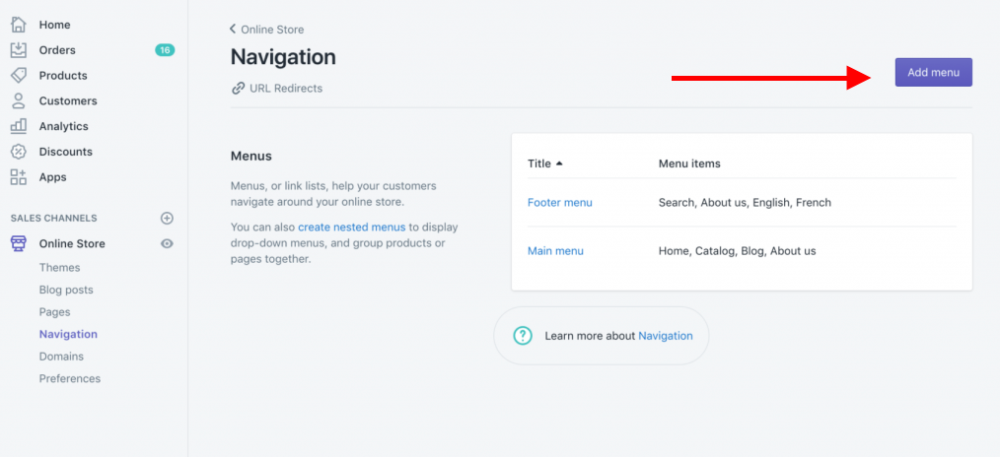
Task: Go back to Online Store breadcrumb
Action: pyautogui.click(x=267, y=30)
